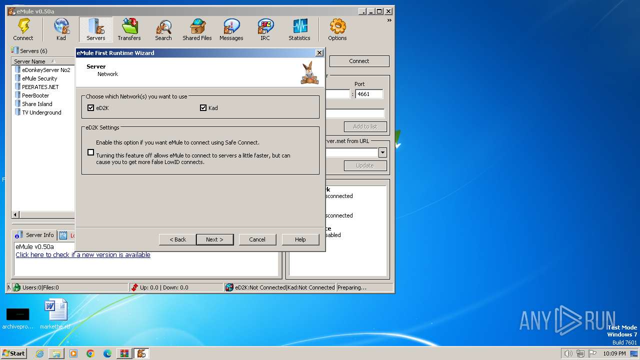Click the Next button in wizard
The width and height of the screenshot is (640, 360).
(x=214, y=239)
